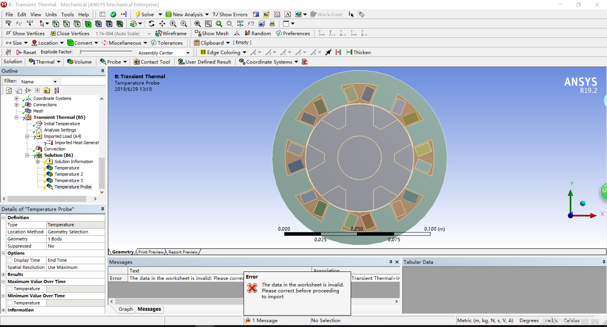Click the Tolerances button

(167, 43)
